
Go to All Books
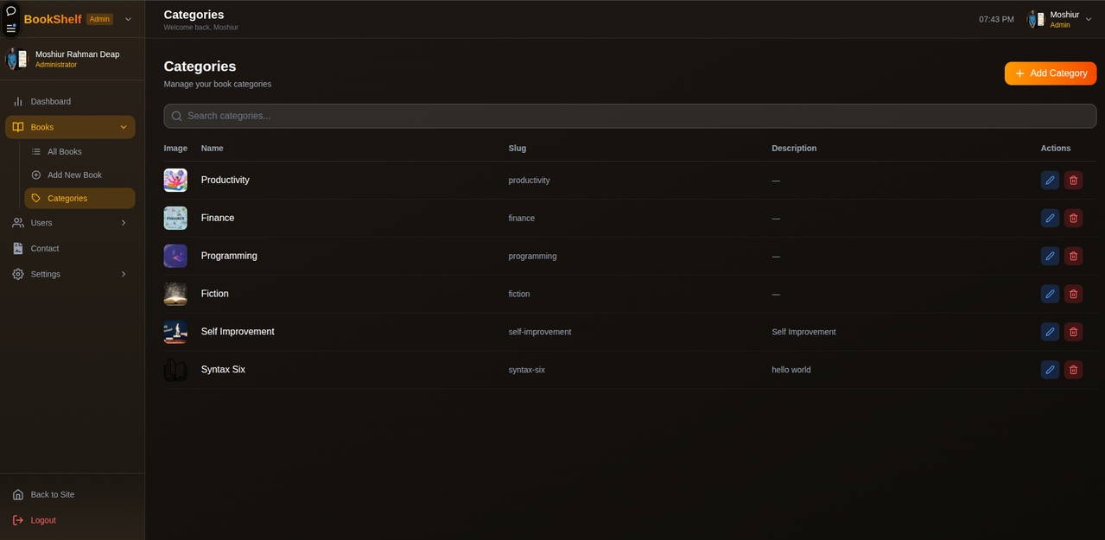click(x=79, y=151)
